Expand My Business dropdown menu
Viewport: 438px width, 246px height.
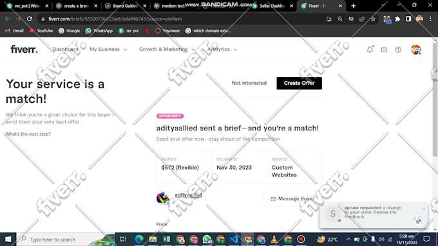pos(108,49)
